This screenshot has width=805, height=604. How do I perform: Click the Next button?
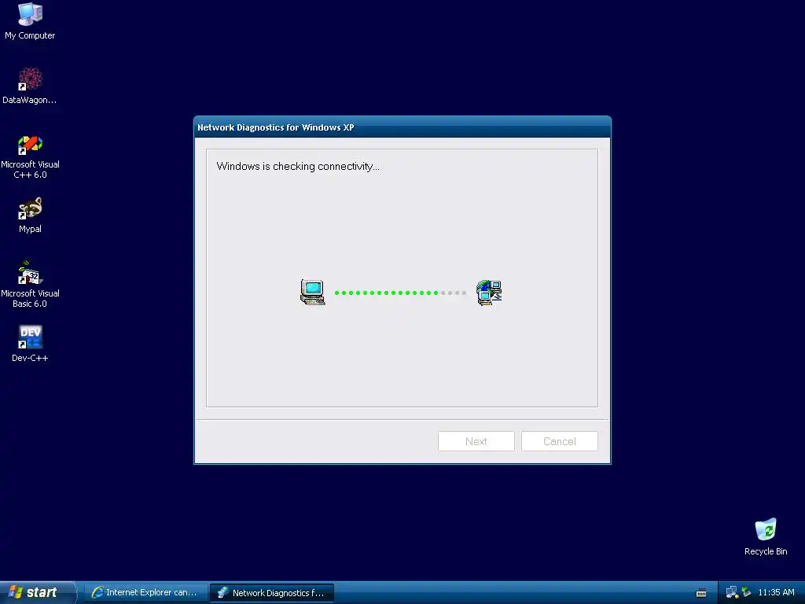coord(476,441)
